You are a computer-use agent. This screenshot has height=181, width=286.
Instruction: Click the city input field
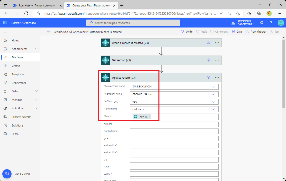tap(174, 160)
